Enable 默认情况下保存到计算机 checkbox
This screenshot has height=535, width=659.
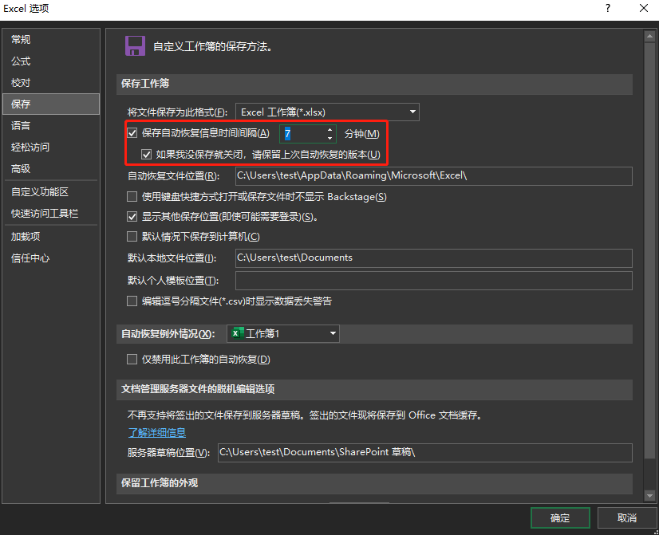click(132, 237)
